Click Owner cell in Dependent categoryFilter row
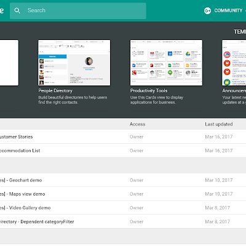246x246 pixels. pyautogui.click(x=137, y=221)
